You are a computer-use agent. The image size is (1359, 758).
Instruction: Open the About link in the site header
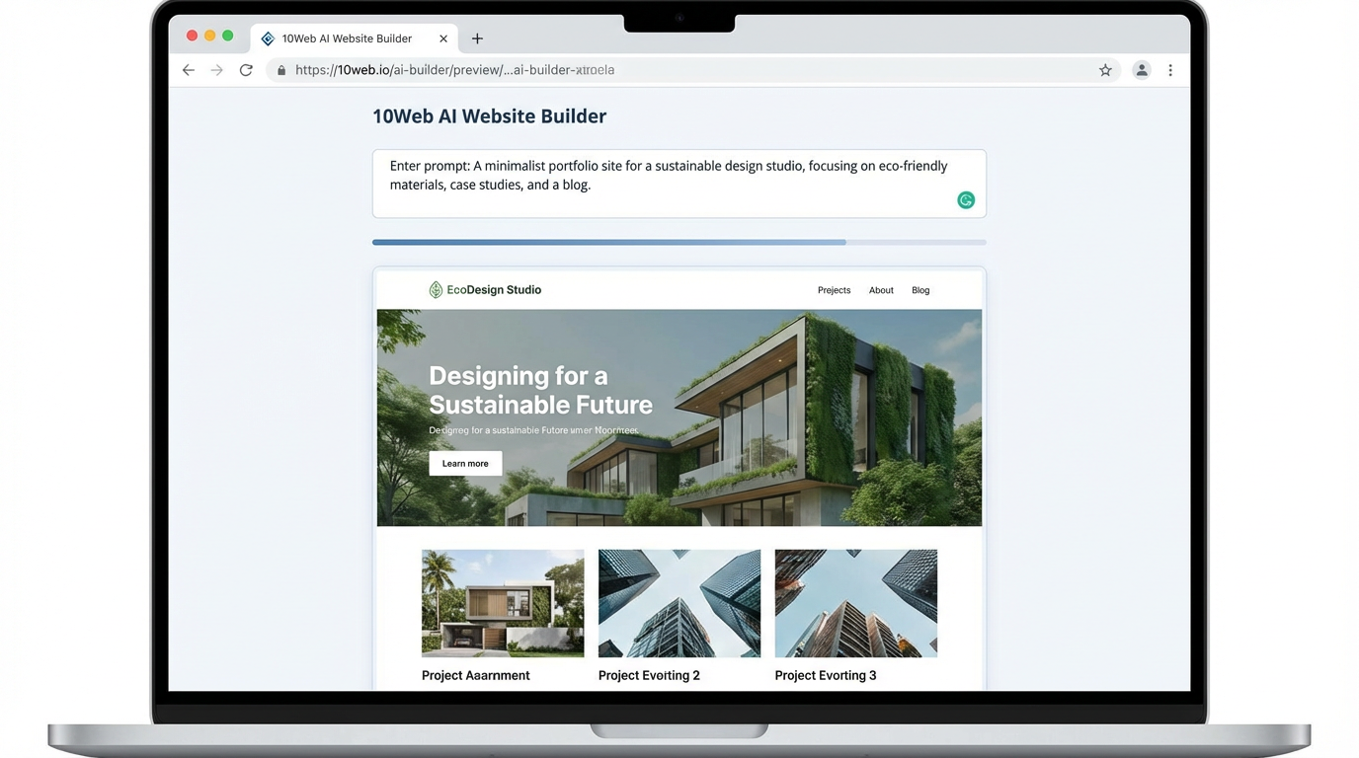pos(881,289)
